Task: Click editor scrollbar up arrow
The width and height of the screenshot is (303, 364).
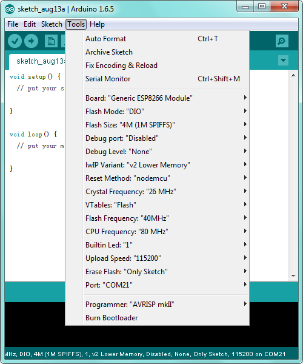Action: (293, 75)
